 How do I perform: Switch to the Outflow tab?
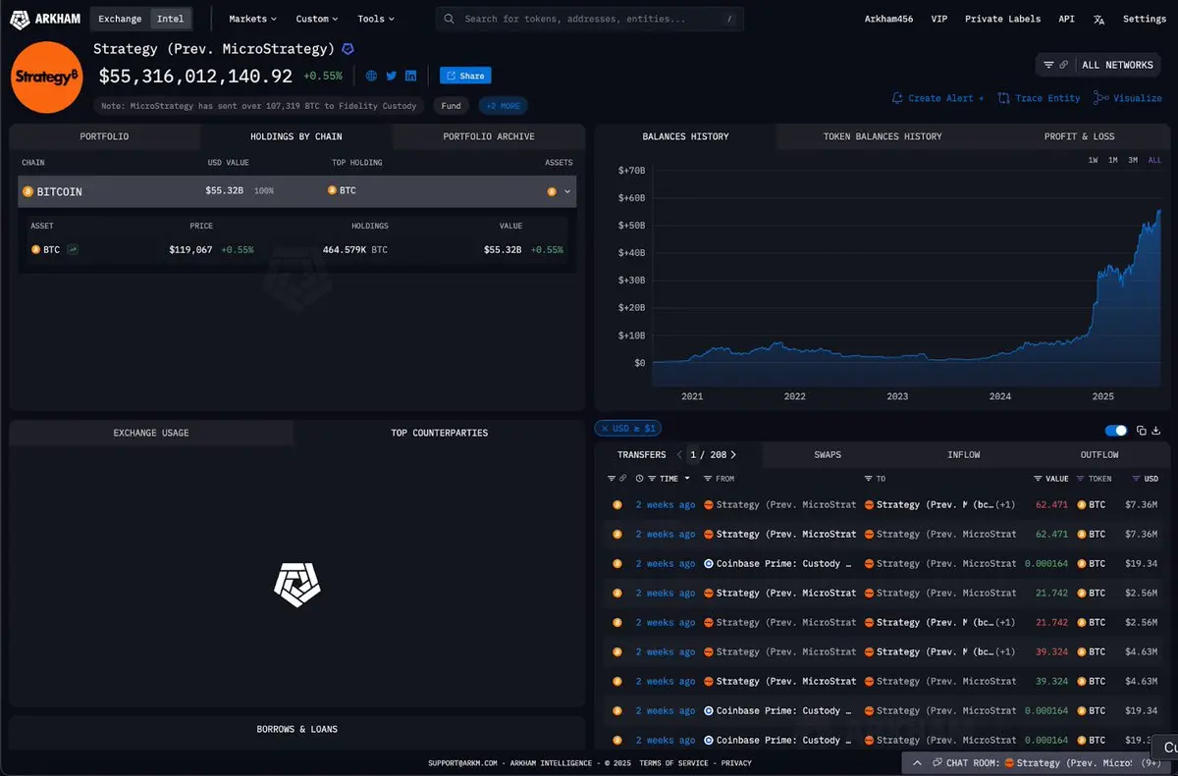click(1099, 455)
